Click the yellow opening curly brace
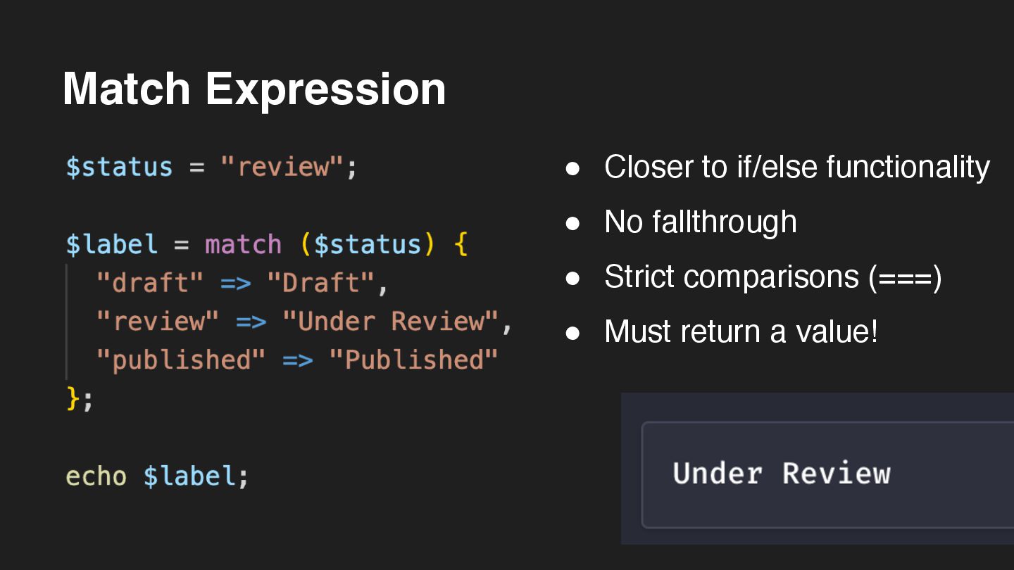Screen dimensions: 1014x570 461,244
